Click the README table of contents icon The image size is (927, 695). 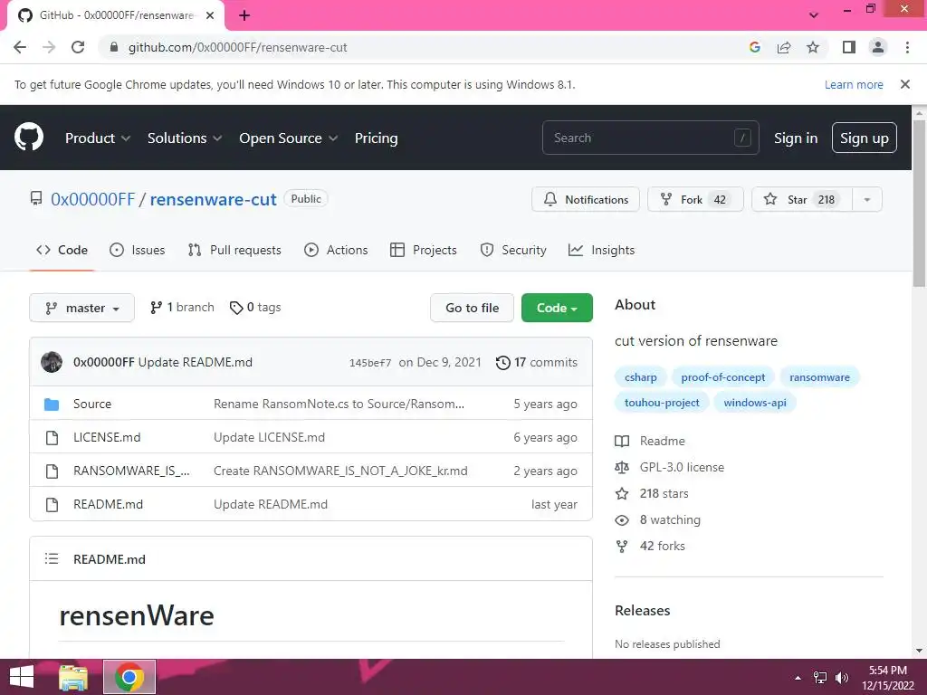pyautogui.click(x=52, y=558)
